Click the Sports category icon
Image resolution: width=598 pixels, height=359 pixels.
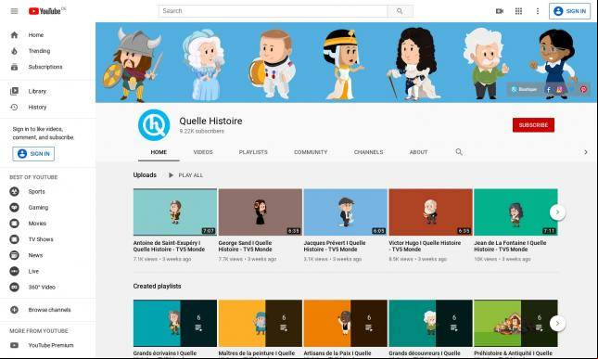14,191
